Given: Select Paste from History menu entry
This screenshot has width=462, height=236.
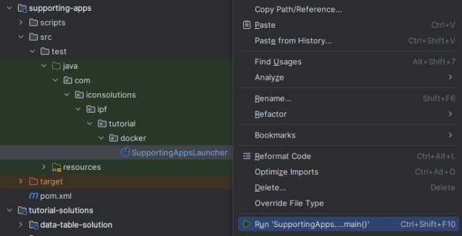Looking at the screenshot, I should tap(349, 41).
